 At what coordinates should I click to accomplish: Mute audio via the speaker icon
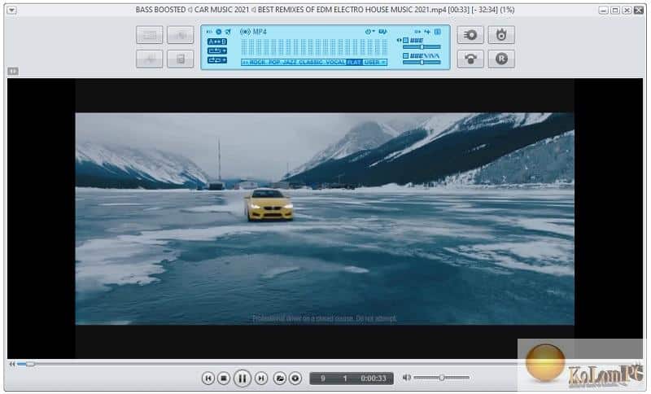click(x=407, y=378)
